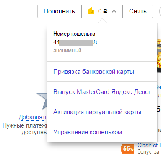Click the orange 55% bonus badge

127,149
